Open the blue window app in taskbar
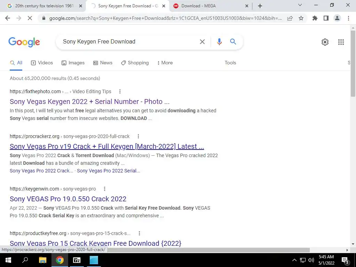356x267 pixels. point(94,260)
